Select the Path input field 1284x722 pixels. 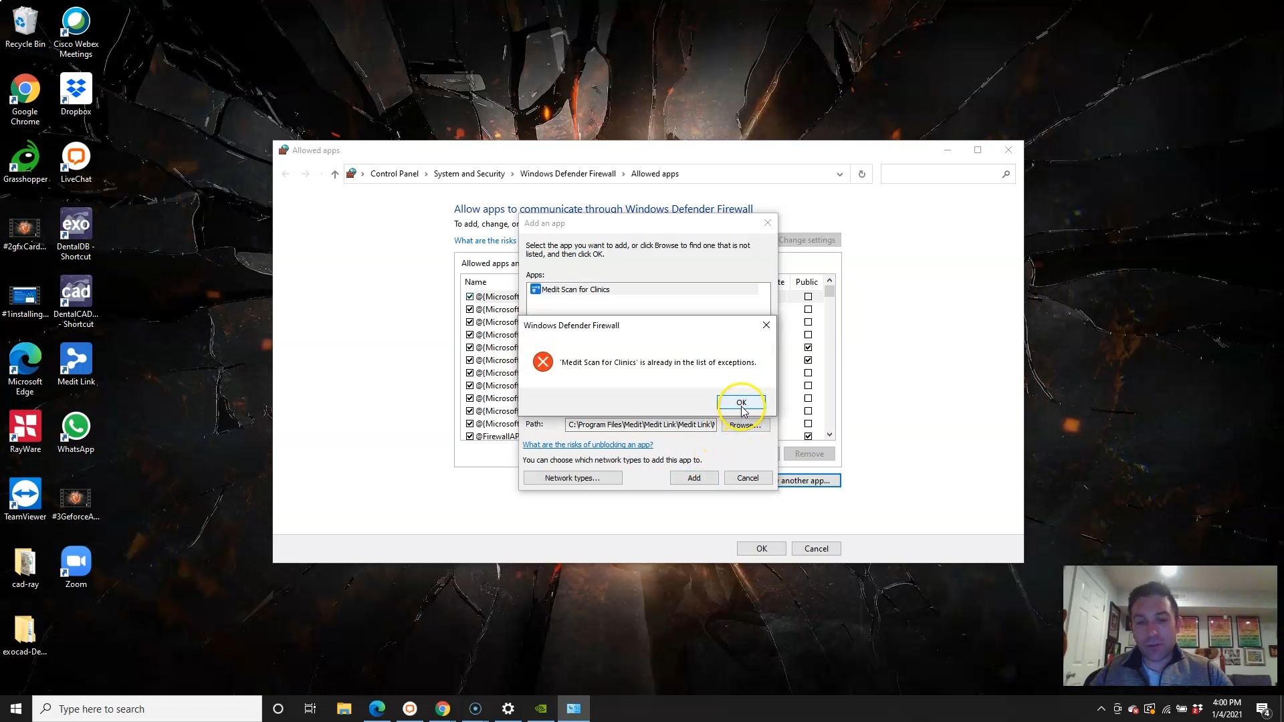[640, 425]
